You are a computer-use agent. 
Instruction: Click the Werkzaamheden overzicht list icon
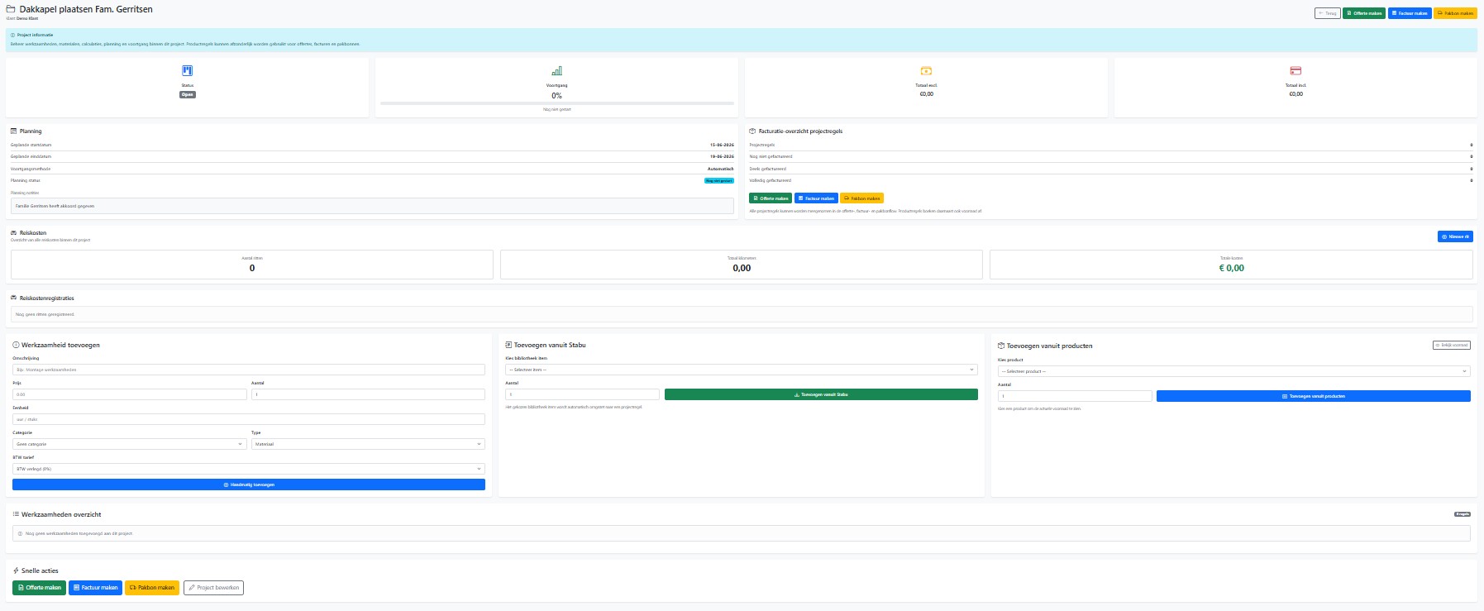coord(16,514)
